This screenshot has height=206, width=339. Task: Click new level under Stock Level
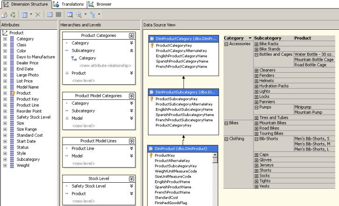click(x=84, y=201)
